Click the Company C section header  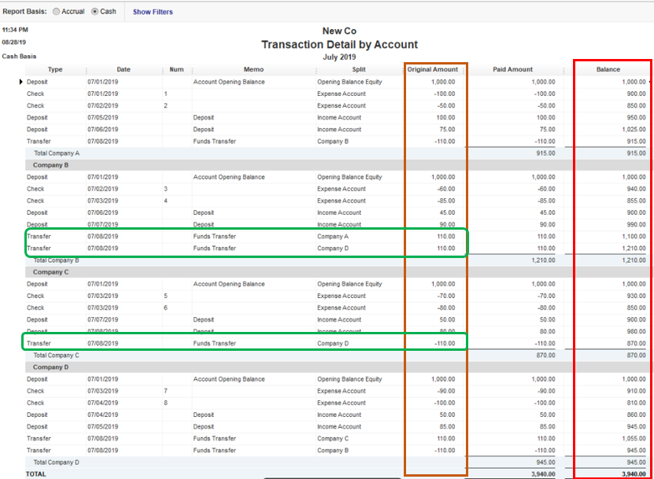point(50,272)
